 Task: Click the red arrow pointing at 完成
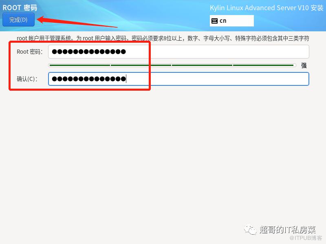(x=77, y=22)
